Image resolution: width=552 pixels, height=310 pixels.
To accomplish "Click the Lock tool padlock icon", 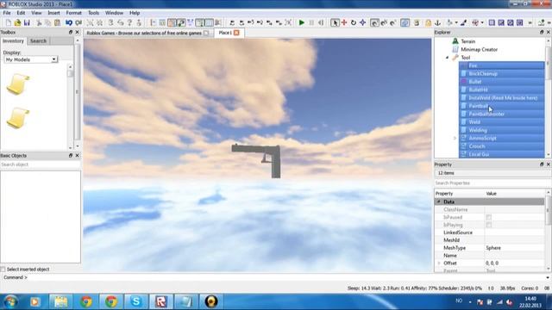I will click(x=428, y=23).
